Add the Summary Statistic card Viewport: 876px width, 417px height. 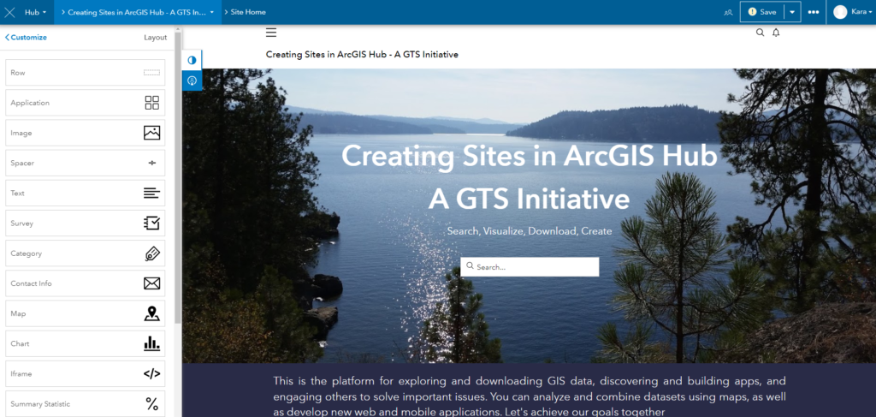pos(86,403)
